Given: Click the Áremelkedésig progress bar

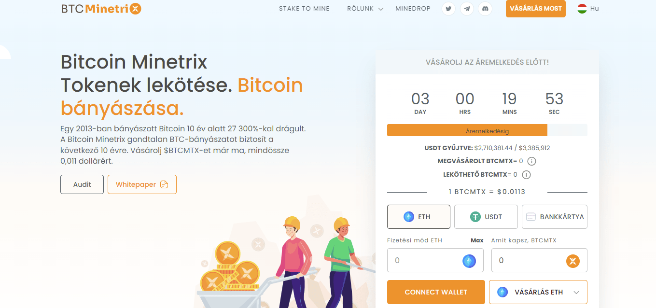Looking at the screenshot, I should (x=487, y=130).
